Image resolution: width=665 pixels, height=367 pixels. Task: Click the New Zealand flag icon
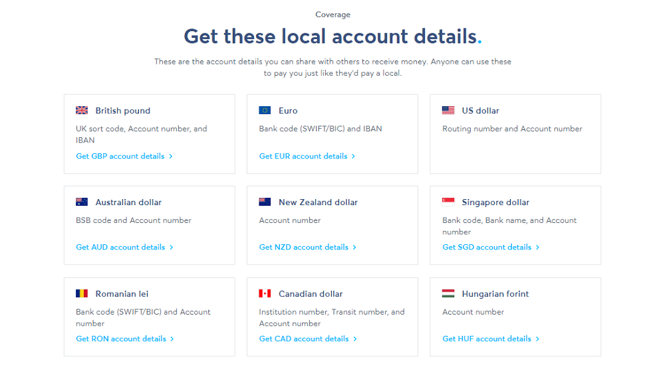265,202
